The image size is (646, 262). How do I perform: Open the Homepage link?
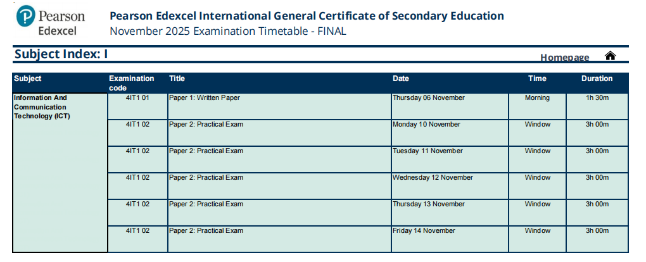coord(564,58)
